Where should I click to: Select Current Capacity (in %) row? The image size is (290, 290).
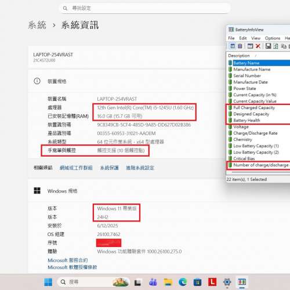coord(259,95)
